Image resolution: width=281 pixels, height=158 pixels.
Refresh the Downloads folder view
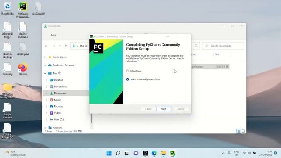(196, 46)
